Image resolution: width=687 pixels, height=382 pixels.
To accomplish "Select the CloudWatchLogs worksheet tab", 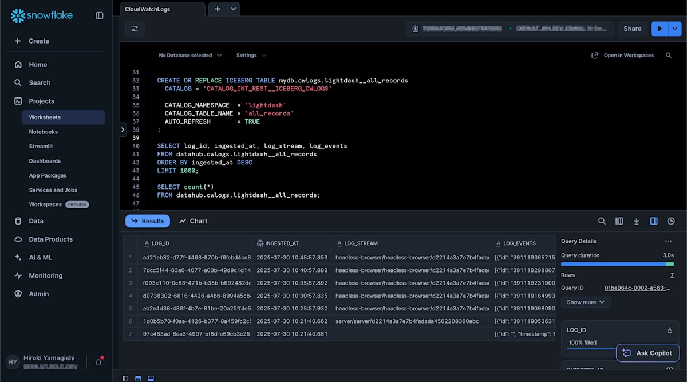I will click(162, 9).
